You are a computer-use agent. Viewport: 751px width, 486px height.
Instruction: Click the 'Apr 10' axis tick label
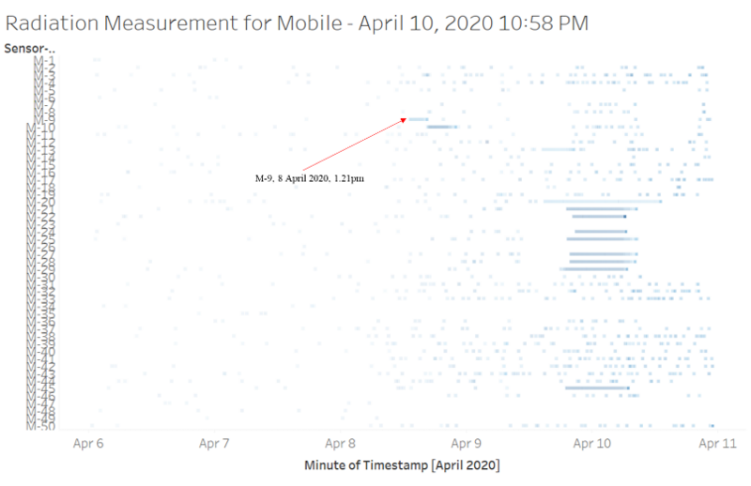pos(592,444)
